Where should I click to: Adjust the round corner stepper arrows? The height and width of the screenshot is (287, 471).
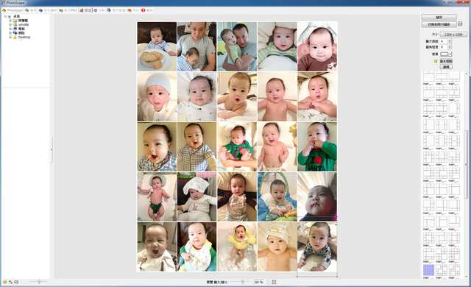450,47
